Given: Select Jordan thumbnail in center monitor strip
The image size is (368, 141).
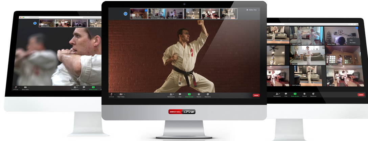Looking at the screenshot, I should tap(193, 14).
